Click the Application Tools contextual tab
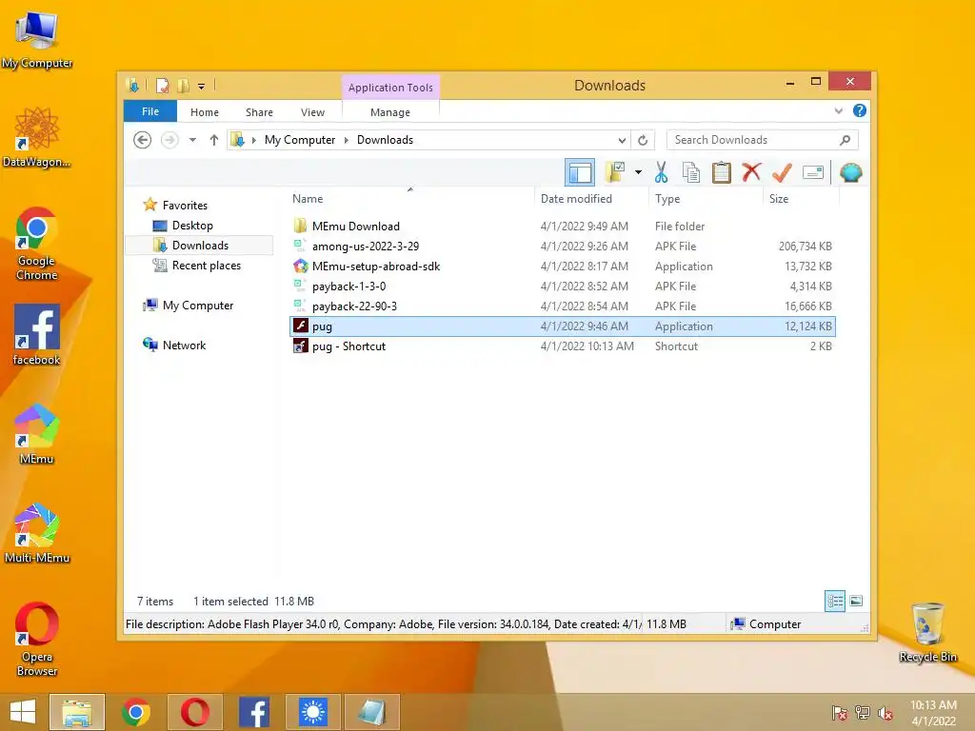The image size is (975, 731). coord(390,88)
